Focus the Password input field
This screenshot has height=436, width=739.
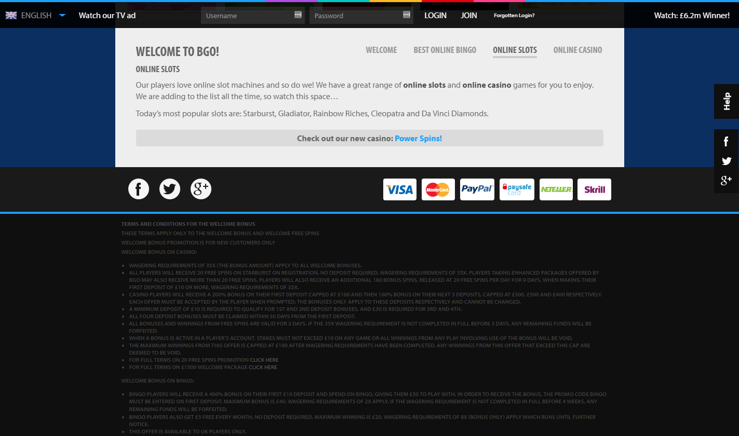pos(361,16)
